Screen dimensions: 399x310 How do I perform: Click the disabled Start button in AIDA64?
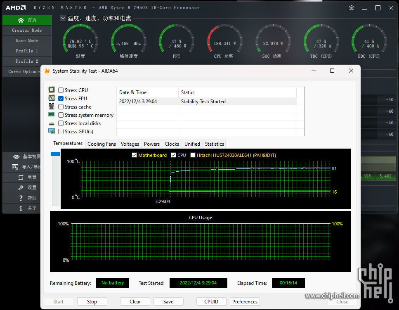coord(59,302)
